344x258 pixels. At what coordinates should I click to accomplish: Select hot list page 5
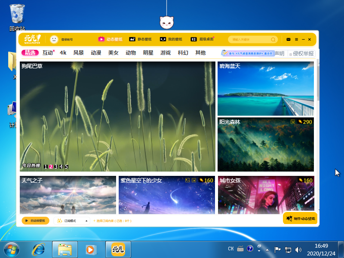pos(66,167)
